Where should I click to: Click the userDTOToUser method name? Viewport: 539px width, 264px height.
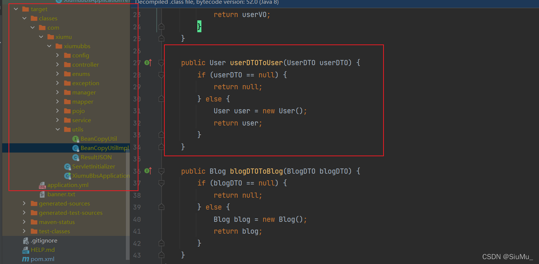click(x=257, y=63)
